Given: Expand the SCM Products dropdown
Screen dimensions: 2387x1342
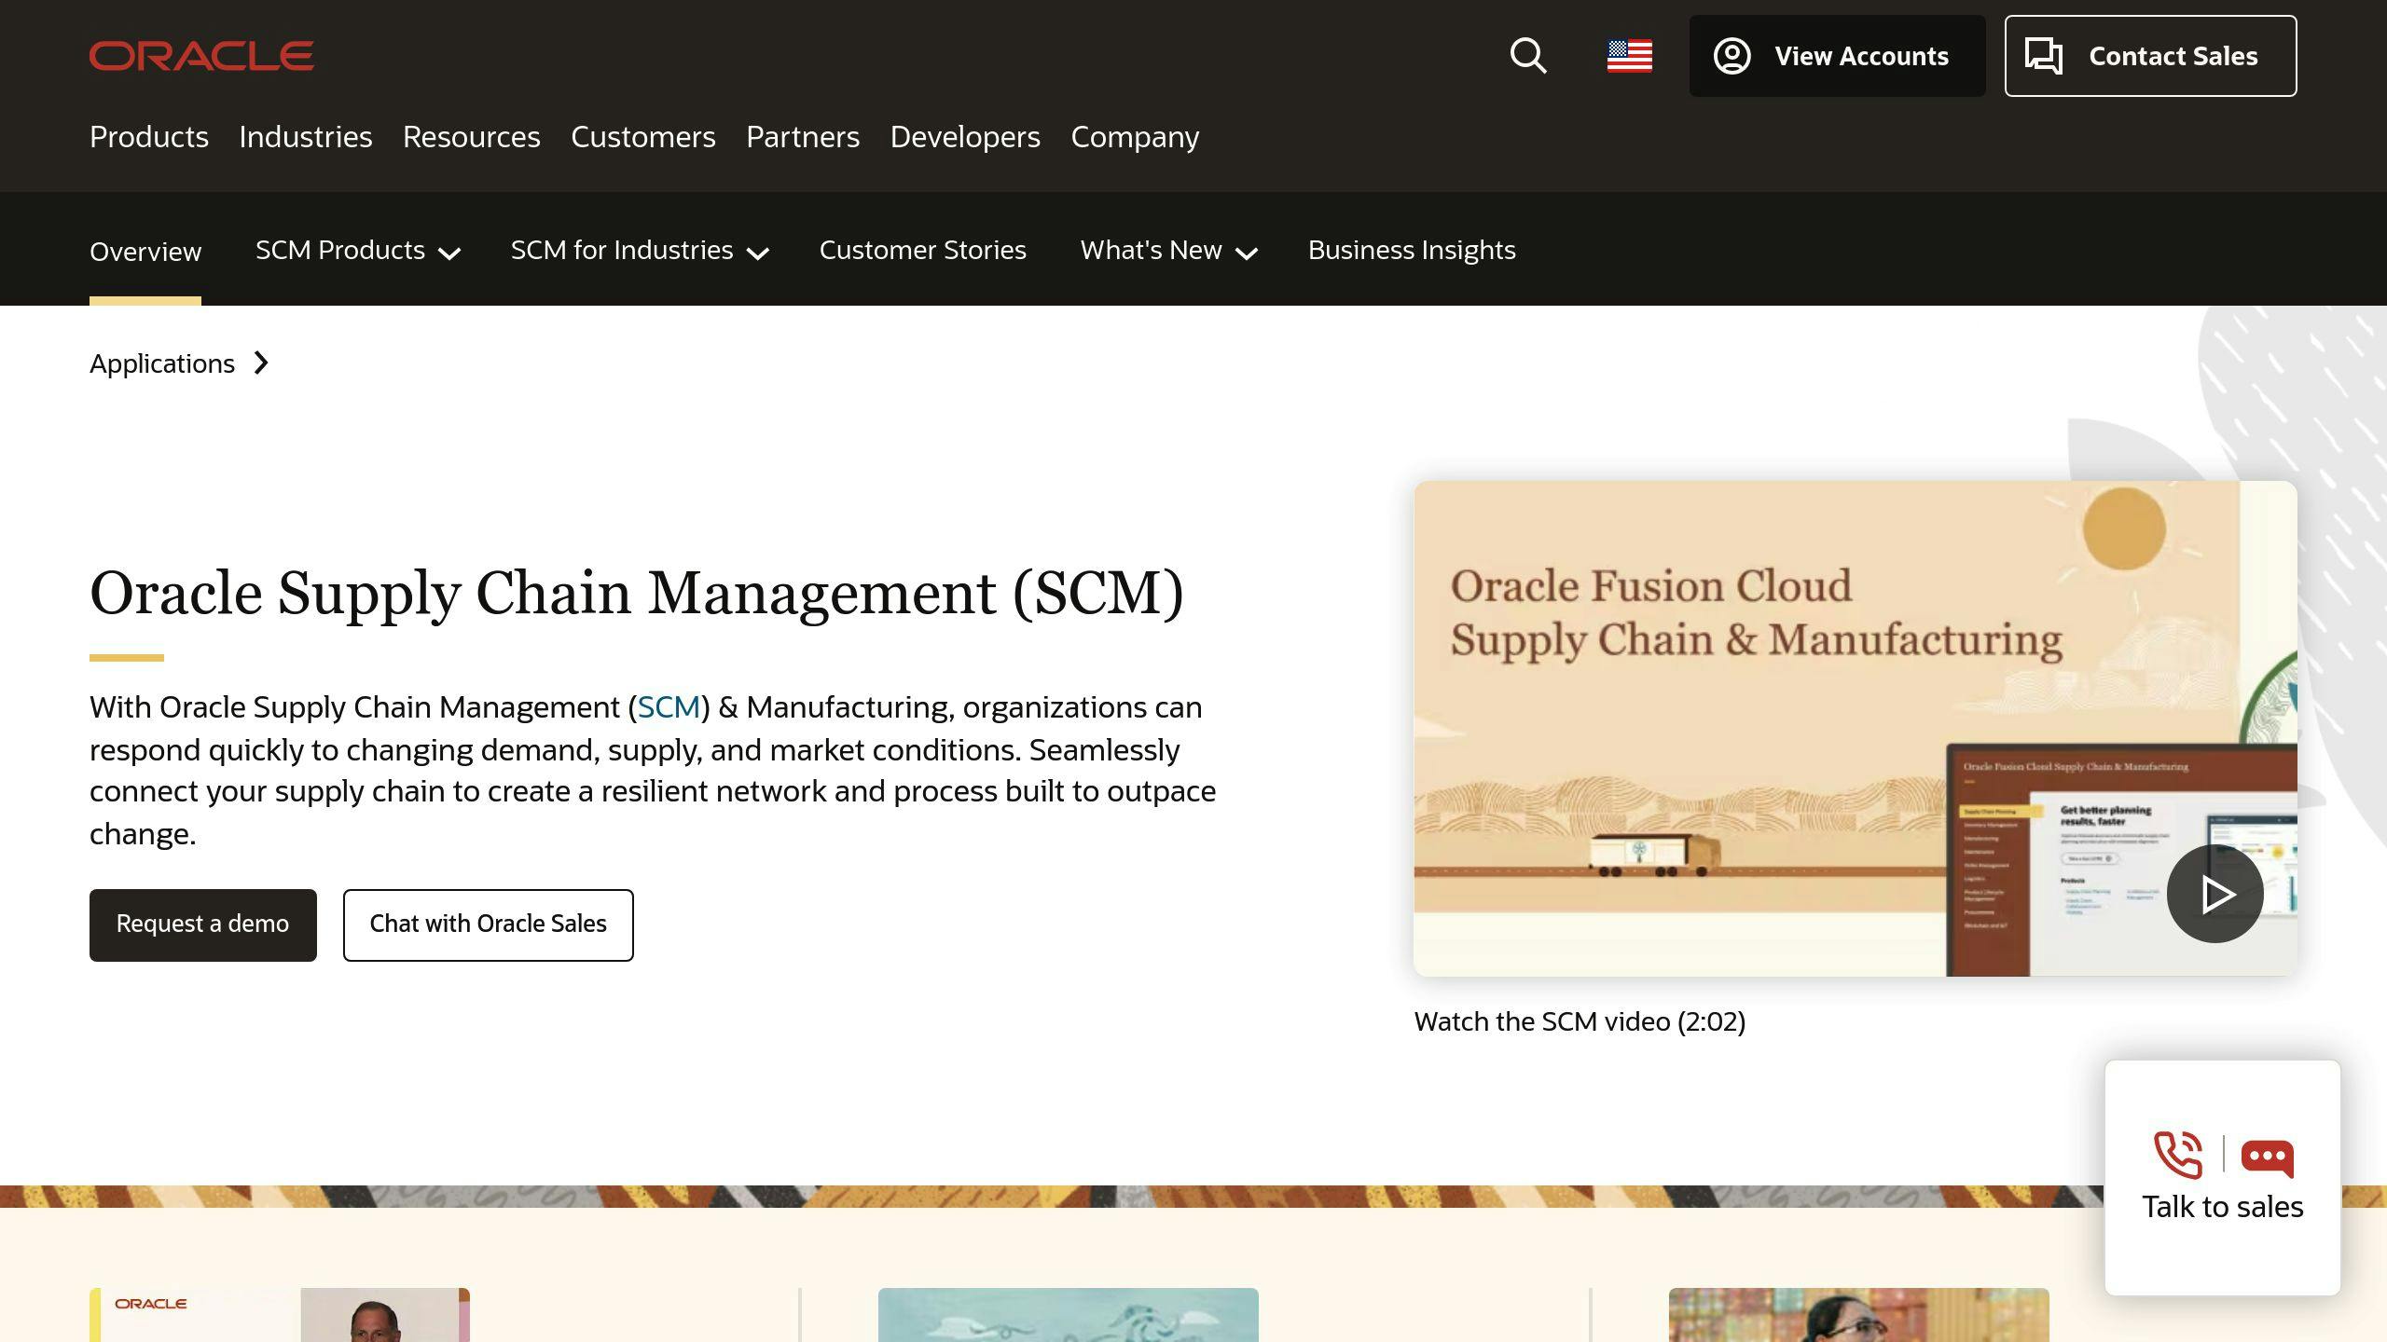Looking at the screenshot, I should point(357,250).
